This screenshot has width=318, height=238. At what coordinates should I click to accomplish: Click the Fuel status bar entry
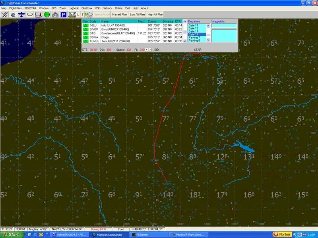(121, 229)
